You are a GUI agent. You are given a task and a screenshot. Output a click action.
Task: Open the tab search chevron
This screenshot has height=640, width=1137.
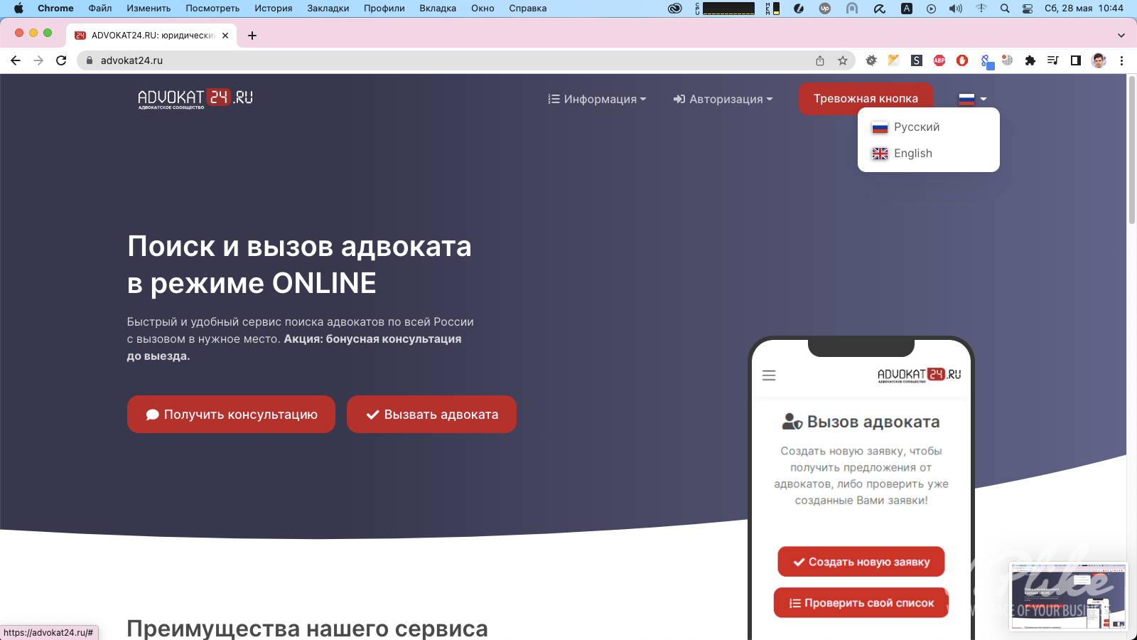click(x=1121, y=36)
